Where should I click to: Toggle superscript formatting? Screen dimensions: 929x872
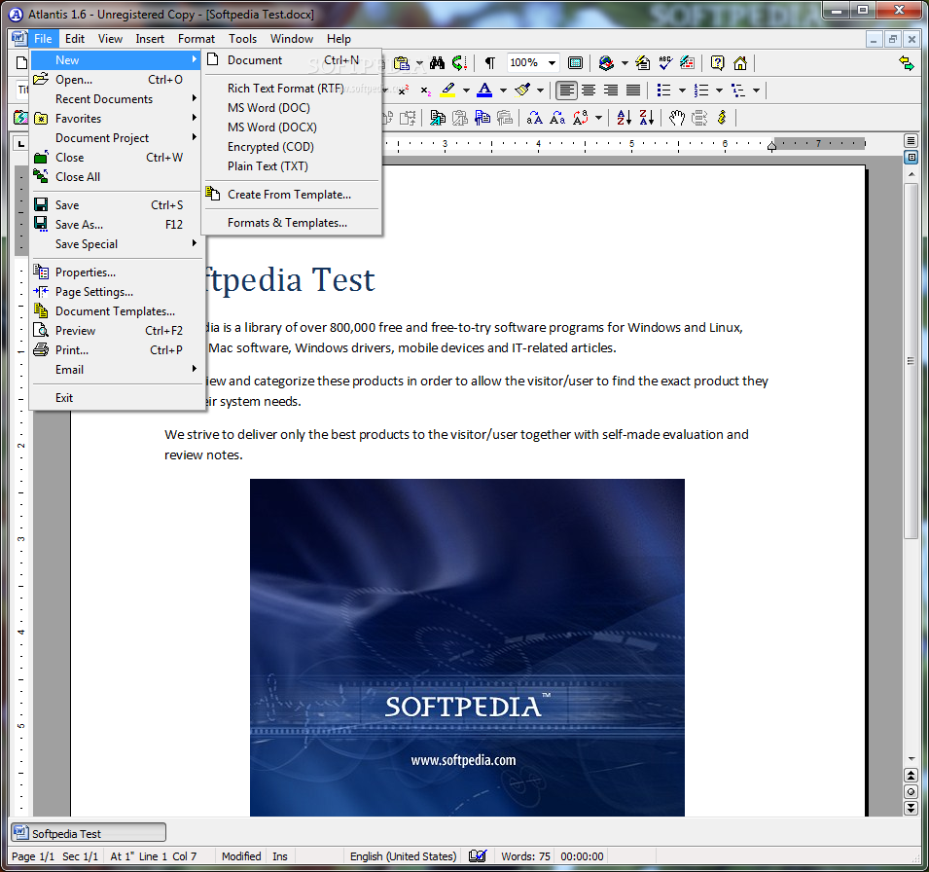click(404, 91)
